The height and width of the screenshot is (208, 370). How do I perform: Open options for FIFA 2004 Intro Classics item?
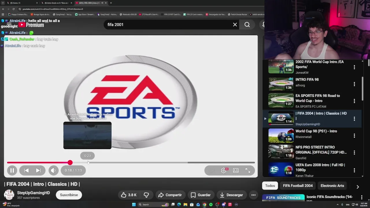(x=354, y=118)
